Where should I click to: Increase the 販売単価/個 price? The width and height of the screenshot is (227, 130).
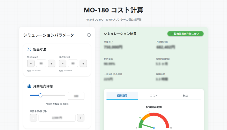tap(81, 118)
